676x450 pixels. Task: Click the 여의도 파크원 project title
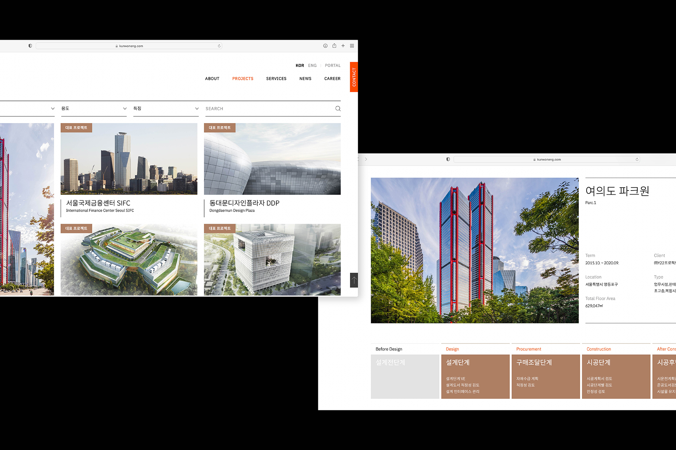coord(617,191)
